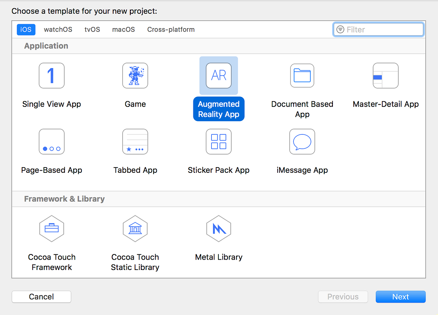
Task: Select the Augmented Reality App icon
Action: click(x=219, y=76)
